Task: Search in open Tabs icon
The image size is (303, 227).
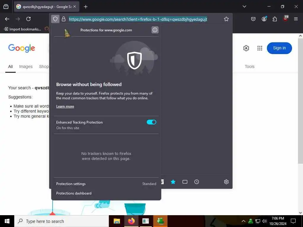Action: click(x=185, y=182)
